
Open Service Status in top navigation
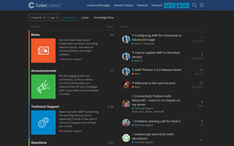124,5
